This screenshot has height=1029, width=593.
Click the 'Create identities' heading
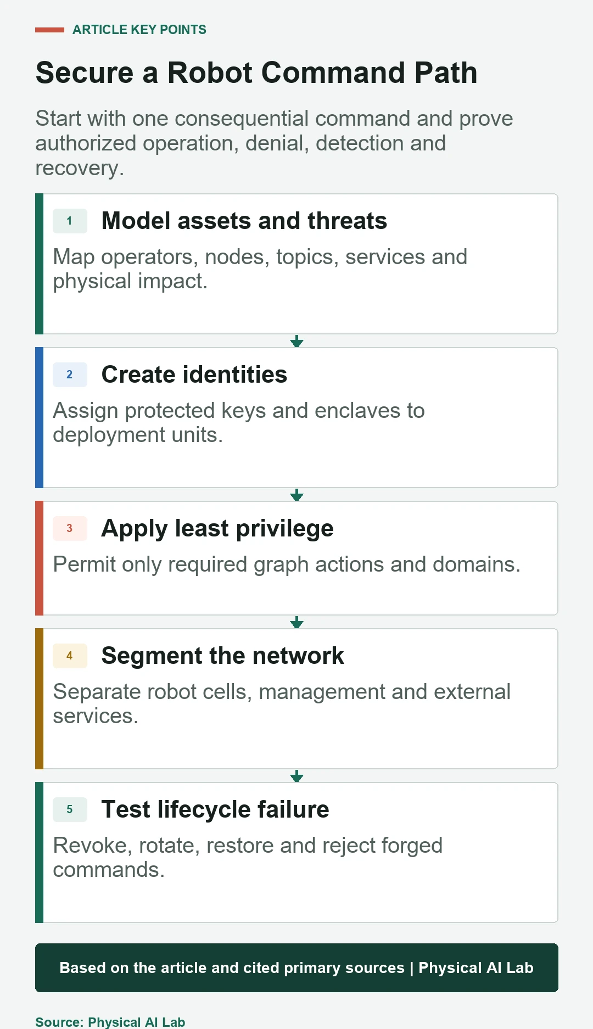coord(194,374)
